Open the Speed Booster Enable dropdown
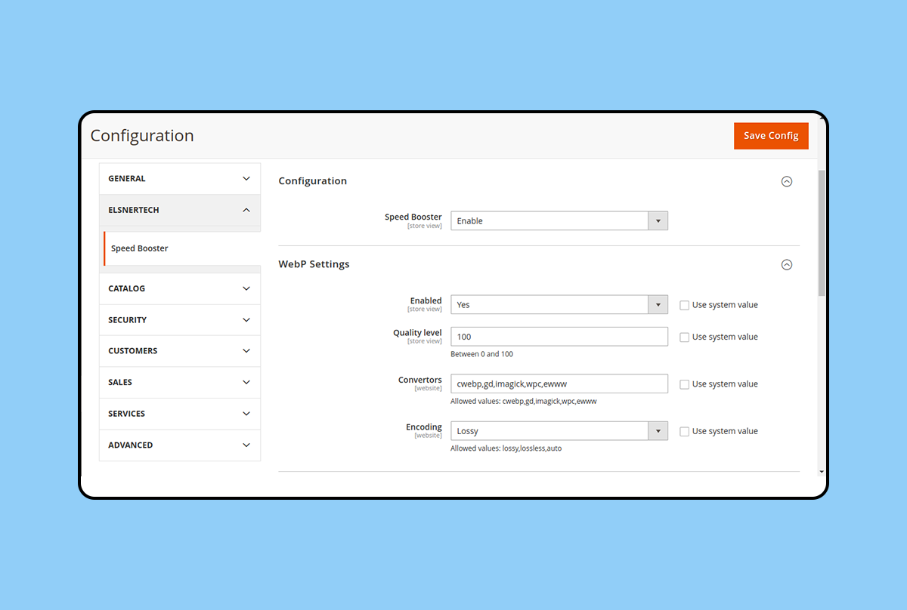 559,221
